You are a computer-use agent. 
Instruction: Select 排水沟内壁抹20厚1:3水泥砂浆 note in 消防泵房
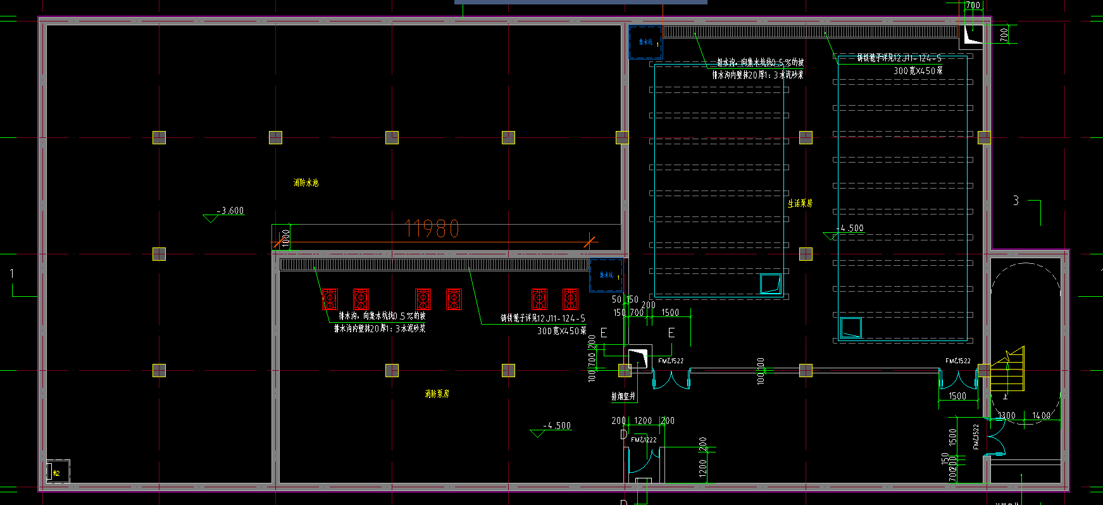(380, 328)
